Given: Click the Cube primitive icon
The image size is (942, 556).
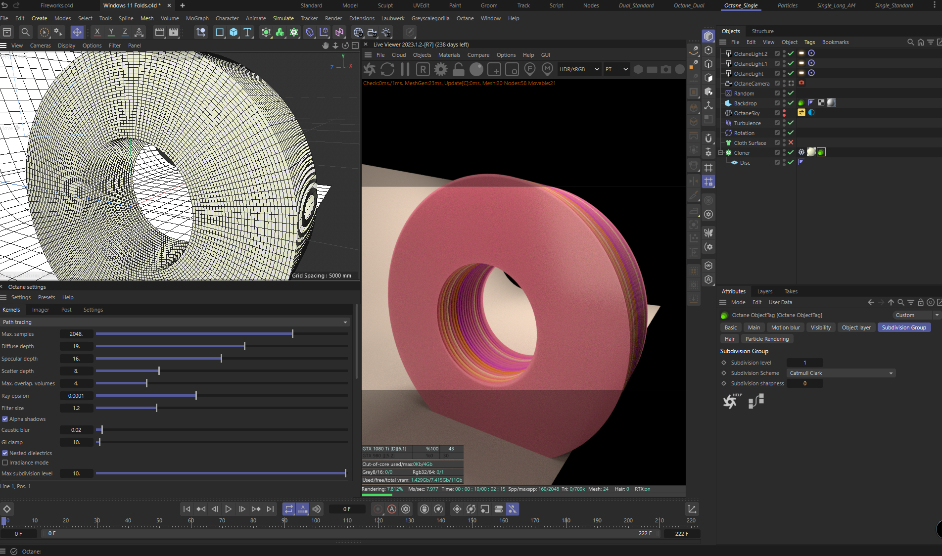Looking at the screenshot, I should [234, 32].
